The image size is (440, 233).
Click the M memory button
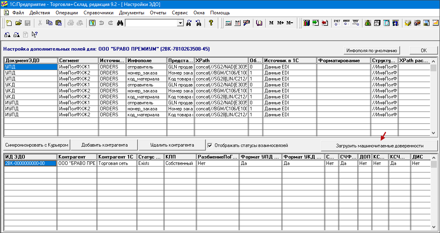271,23
